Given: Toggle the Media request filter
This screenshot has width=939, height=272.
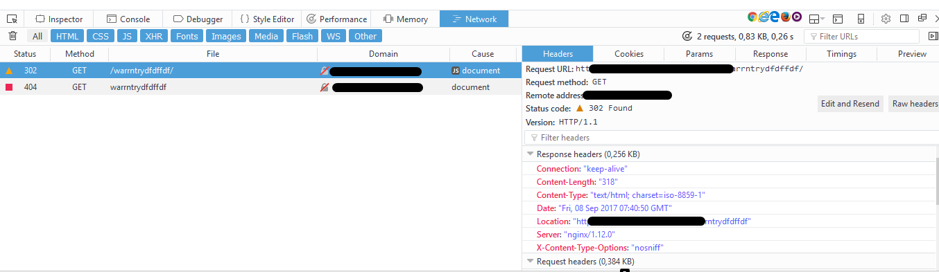Looking at the screenshot, I should [x=266, y=36].
